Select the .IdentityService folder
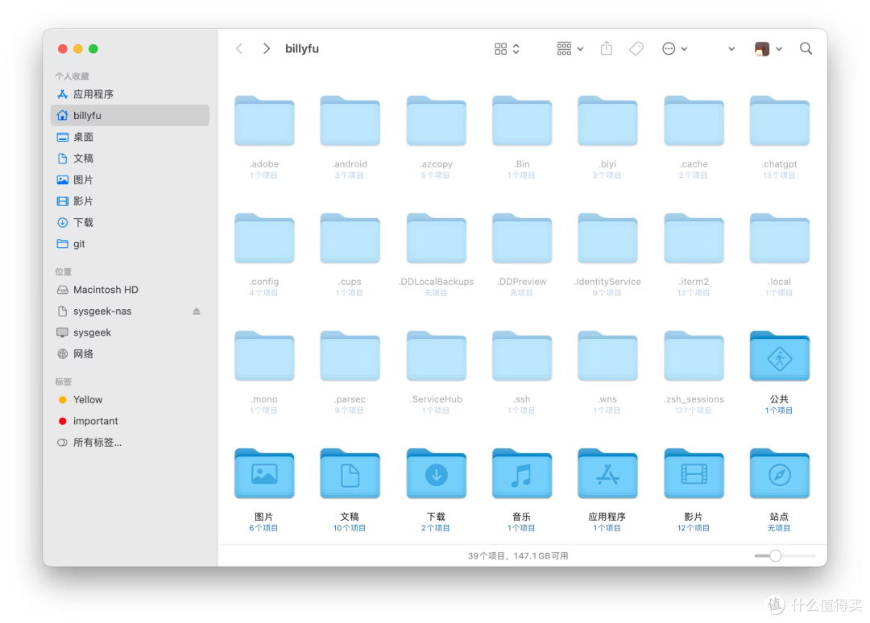 pyautogui.click(x=607, y=238)
